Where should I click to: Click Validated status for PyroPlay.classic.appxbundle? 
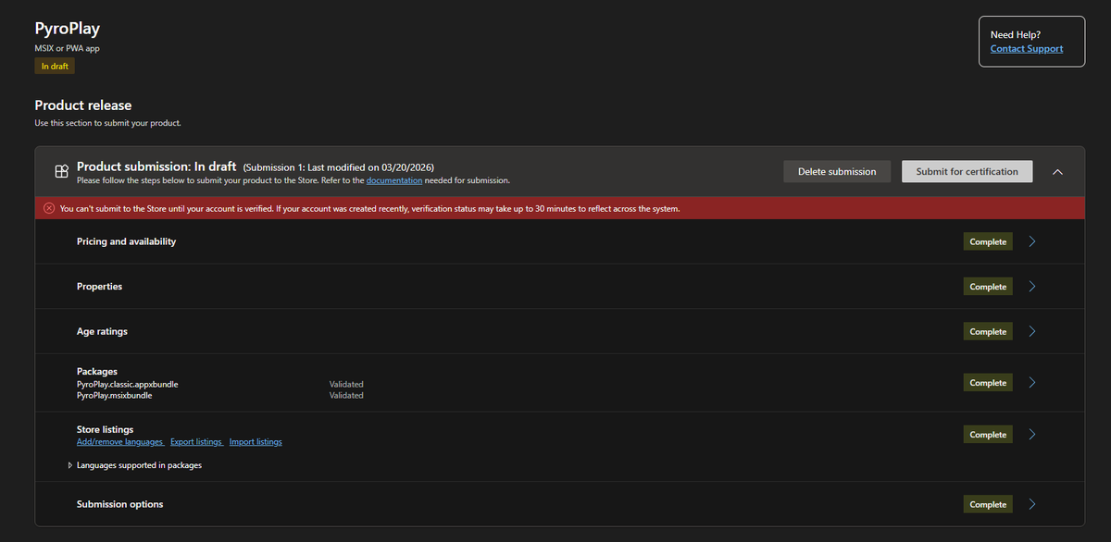(346, 384)
